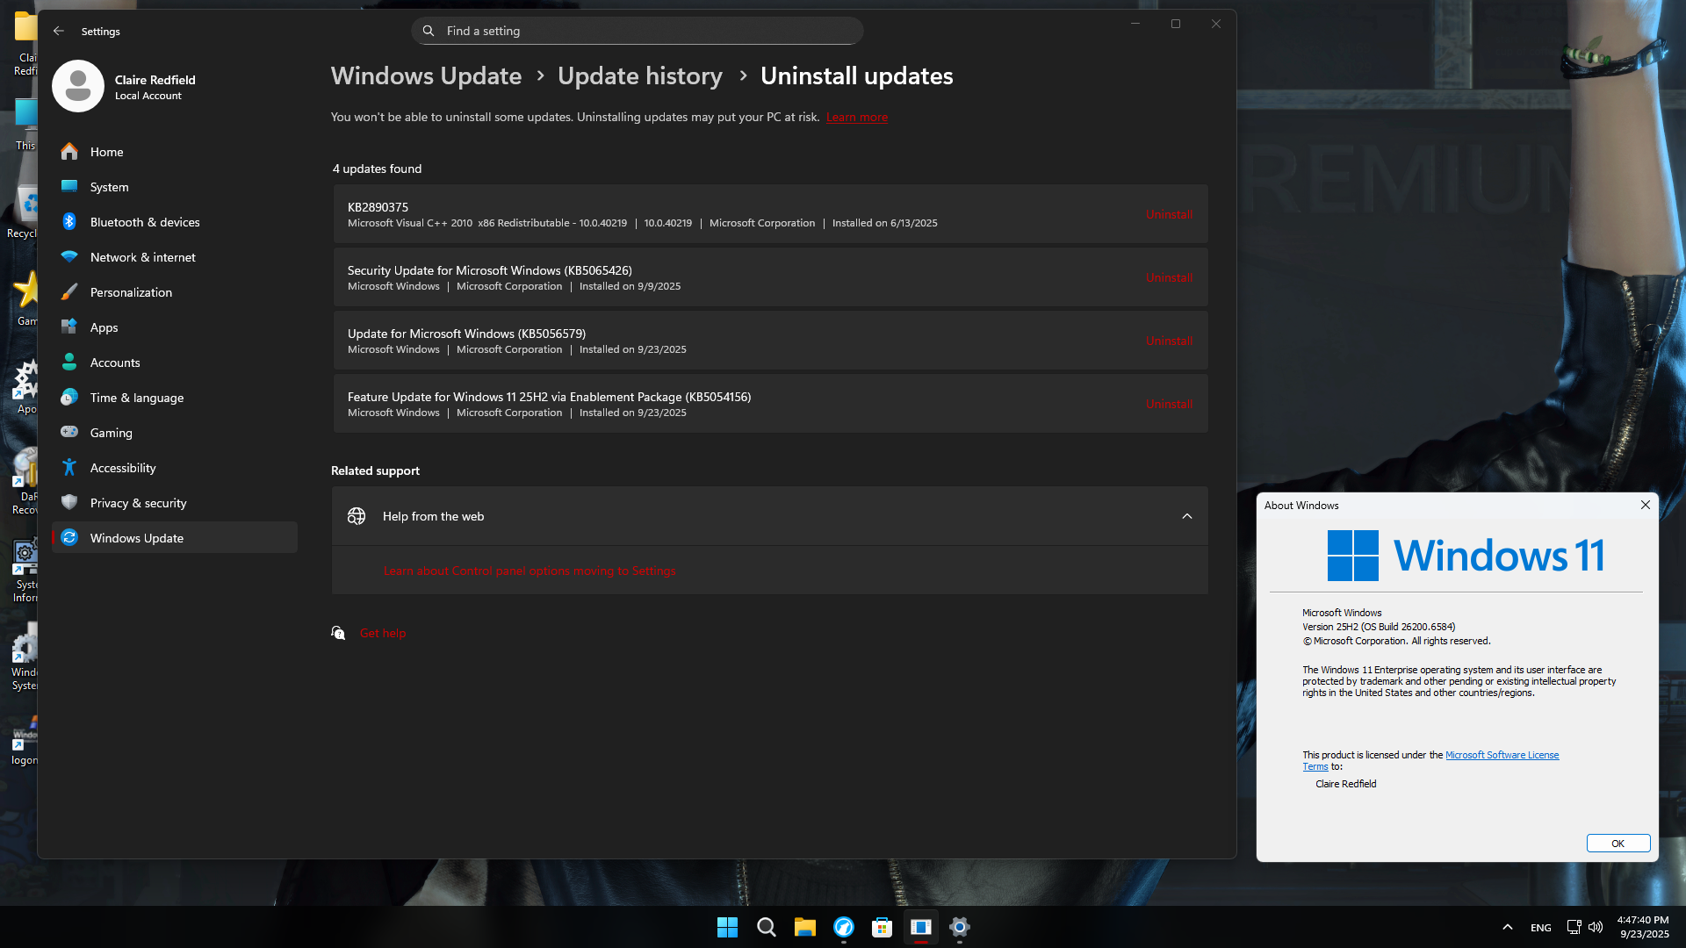
Task: Open Apps settings page
Action: click(175, 327)
